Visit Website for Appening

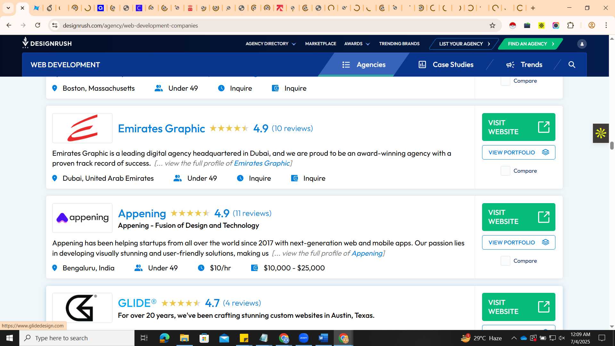[x=519, y=217]
